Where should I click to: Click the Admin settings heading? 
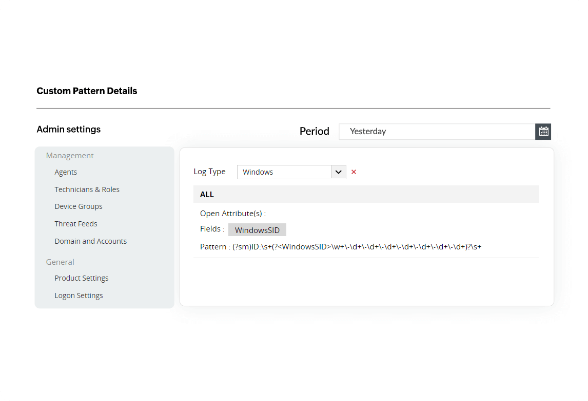click(x=68, y=130)
